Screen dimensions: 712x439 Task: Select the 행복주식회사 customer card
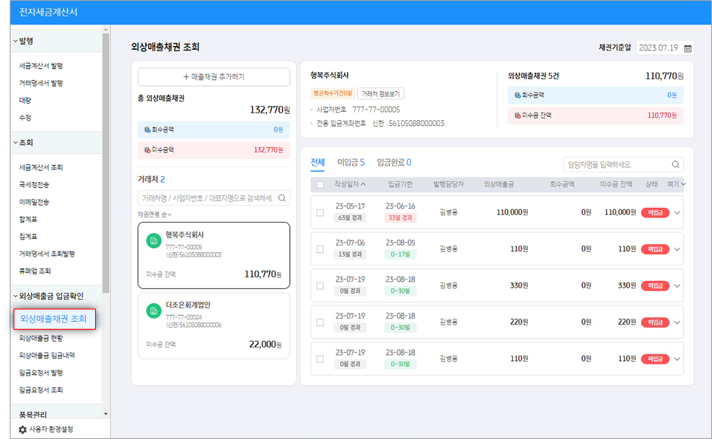[x=214, y=255]
